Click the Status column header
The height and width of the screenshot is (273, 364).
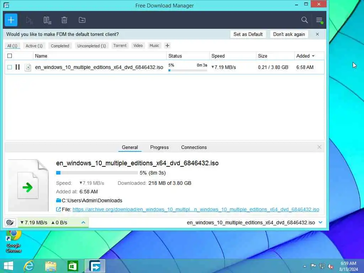click(188, 56)
